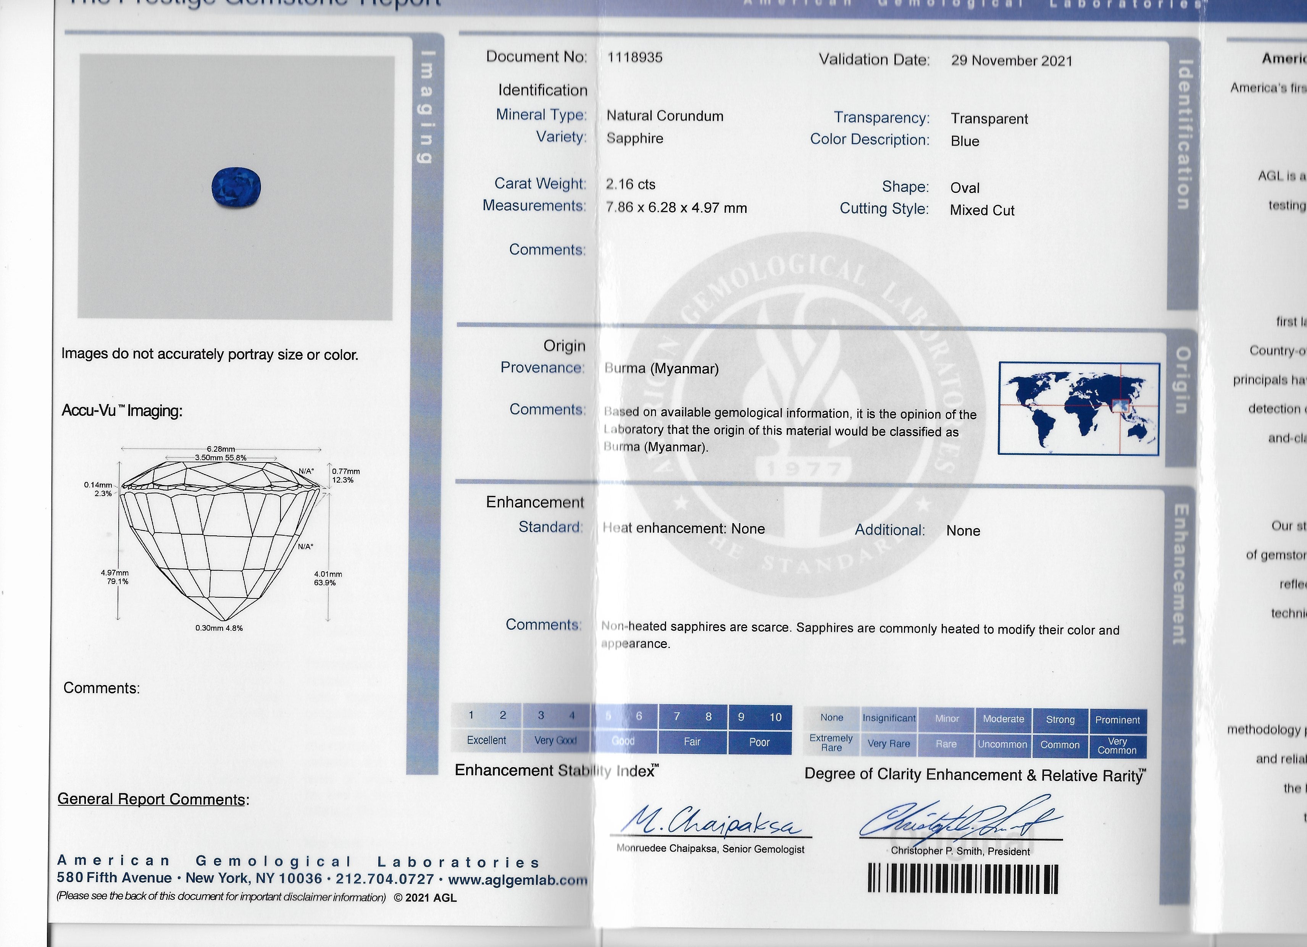Click the blue sapphire gemstone photo
Image resolution: width=1307 pixels, height=947 pixels.
pos(236,187)
